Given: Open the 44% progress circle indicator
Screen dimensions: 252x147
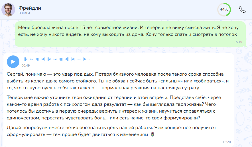Looking at the screenshot, I should 224,9.
